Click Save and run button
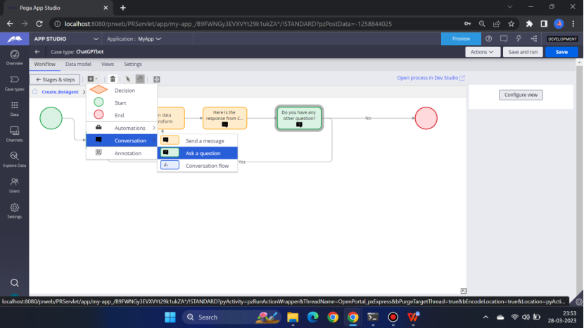 (523, 52)
